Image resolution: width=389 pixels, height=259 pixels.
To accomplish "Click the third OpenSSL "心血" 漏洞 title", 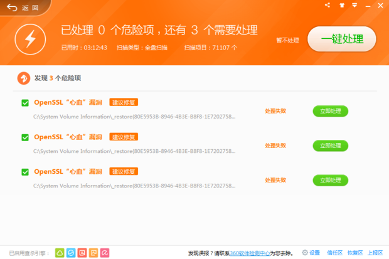I will click(x=68, y=172).
